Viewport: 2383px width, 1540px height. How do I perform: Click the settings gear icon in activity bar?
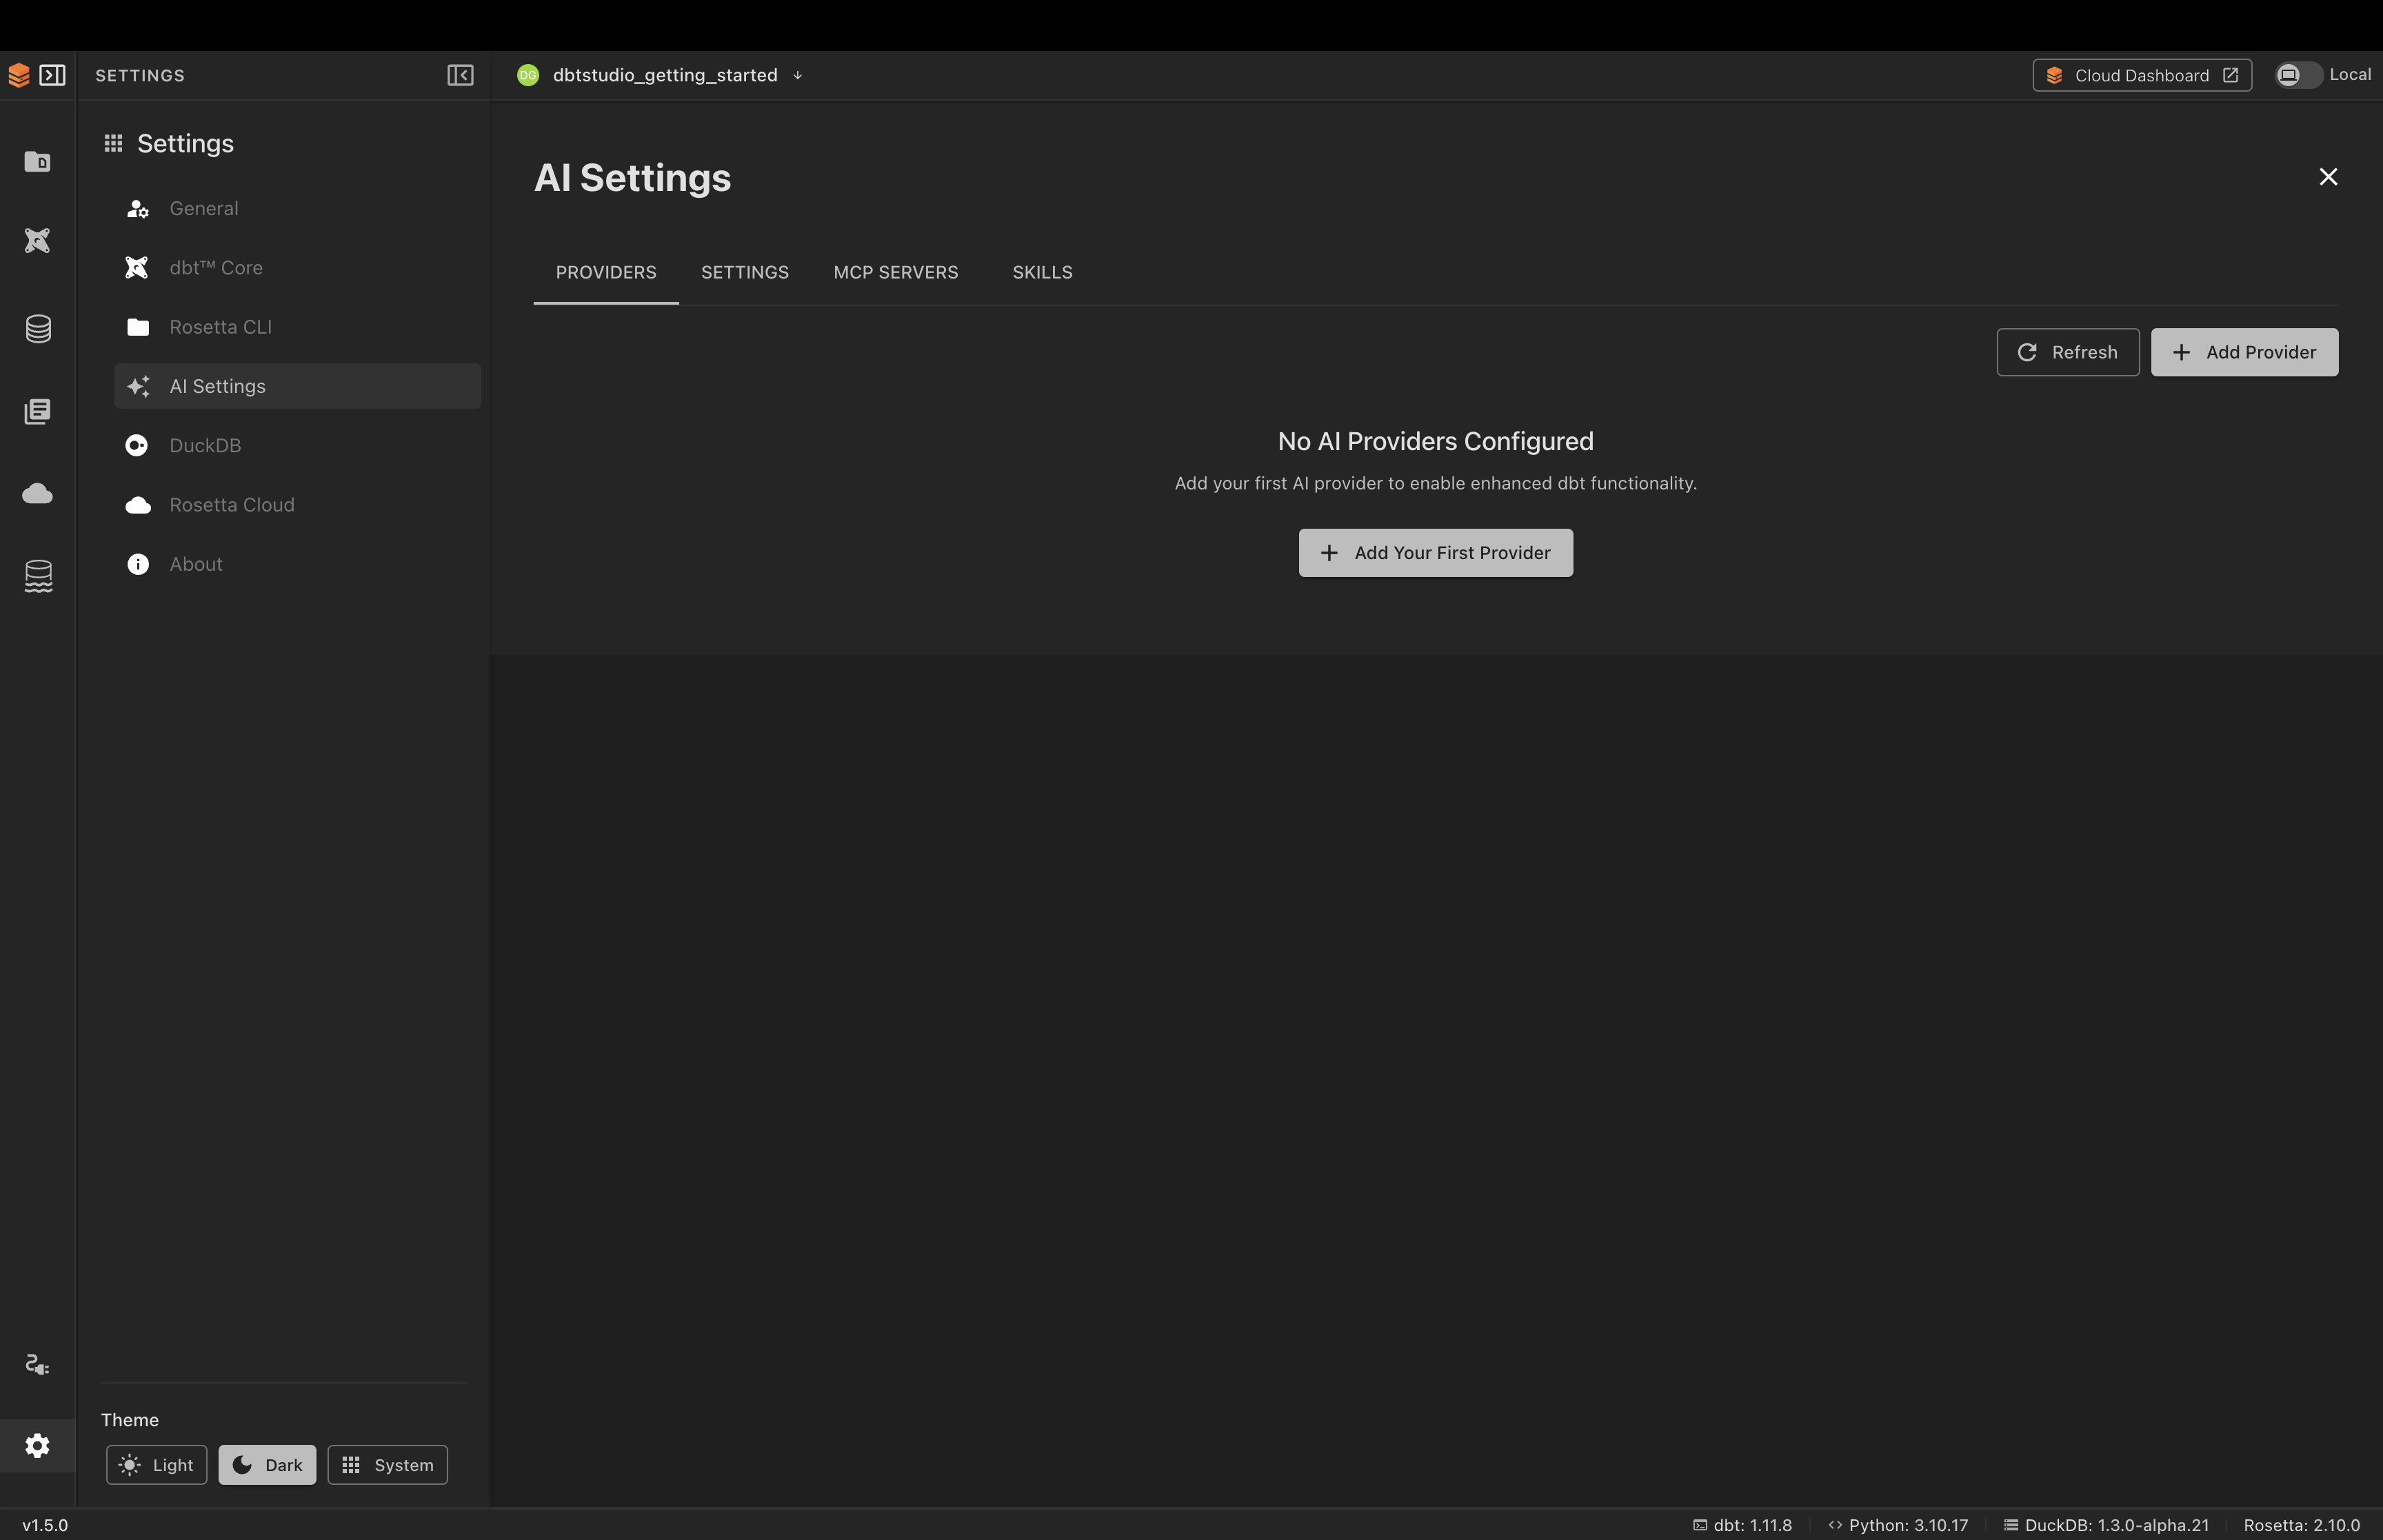point(38,1445)
